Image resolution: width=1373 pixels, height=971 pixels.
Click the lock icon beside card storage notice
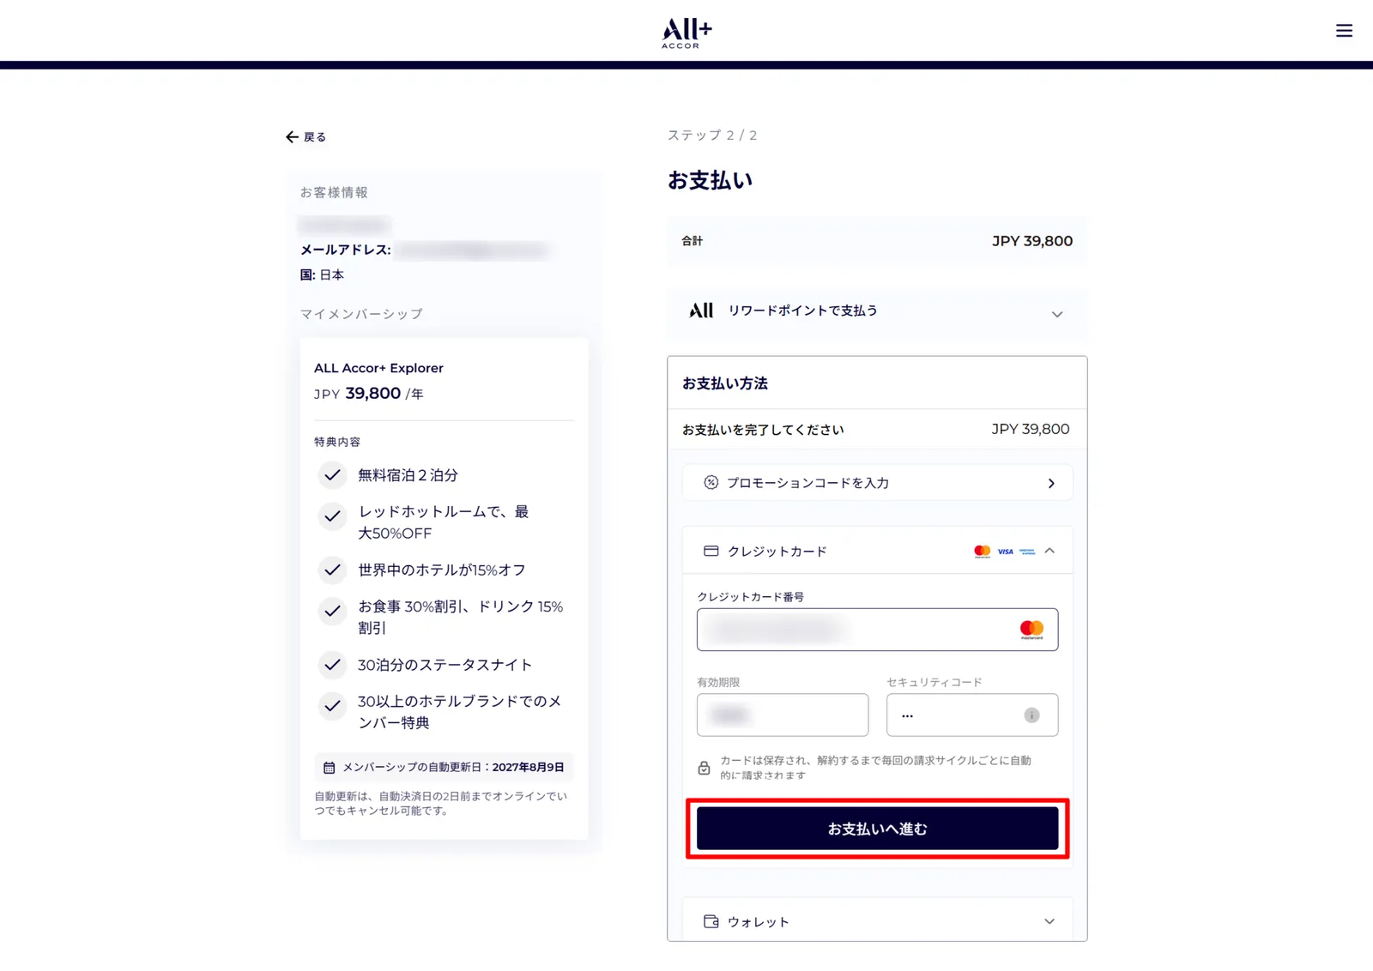click(704, 768)
